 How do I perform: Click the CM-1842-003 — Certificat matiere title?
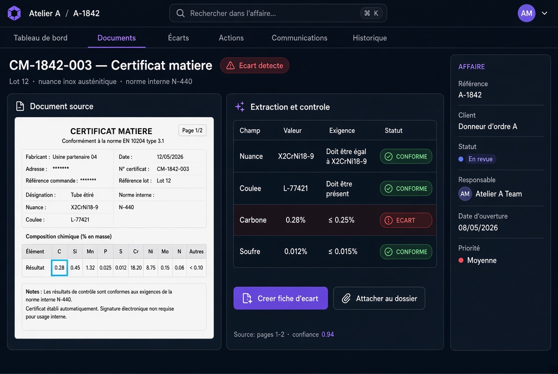(x=111, y=65)
